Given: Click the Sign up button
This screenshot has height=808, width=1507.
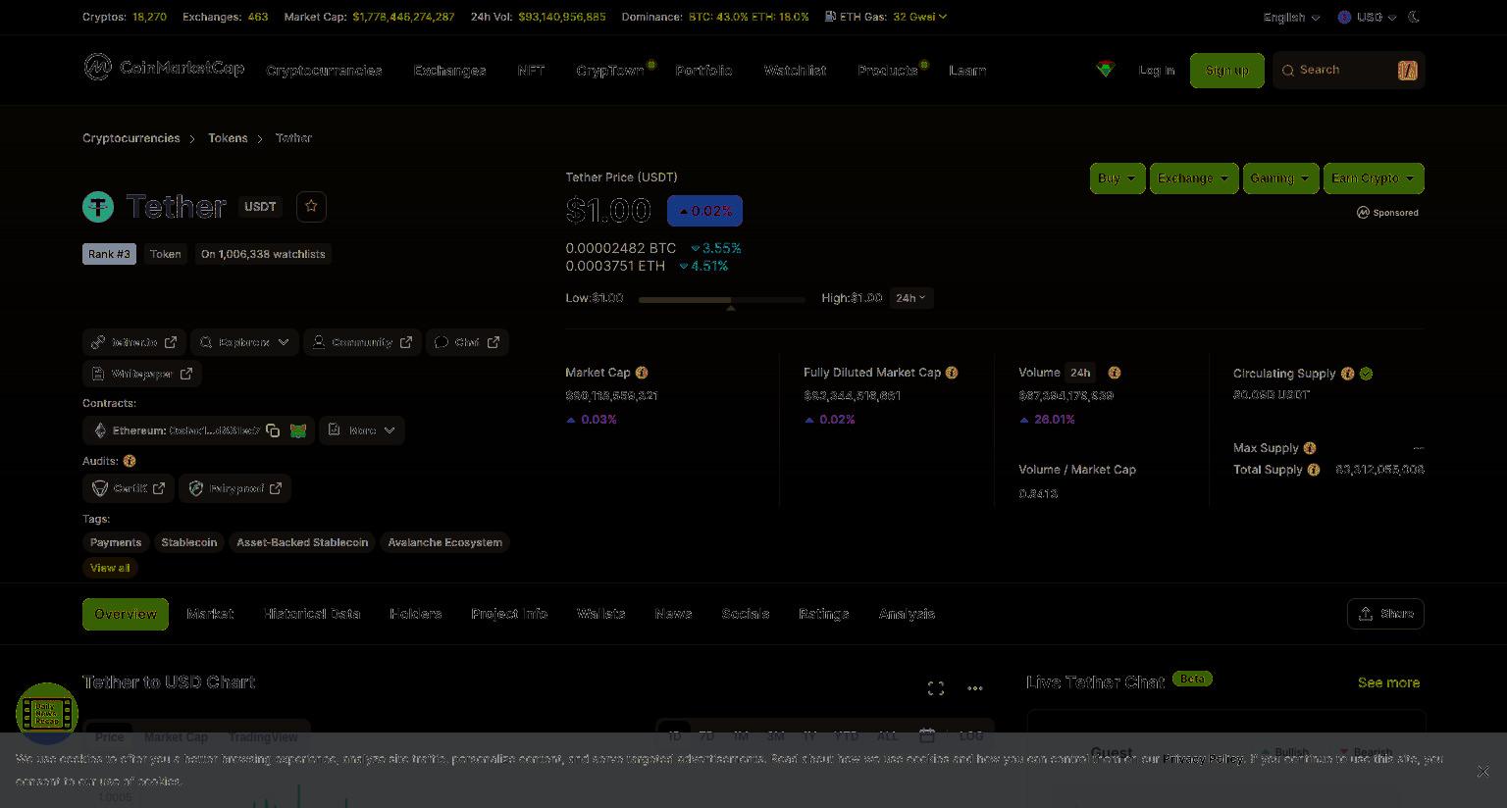Looking at the screenshot, I should coord(1227,71).
